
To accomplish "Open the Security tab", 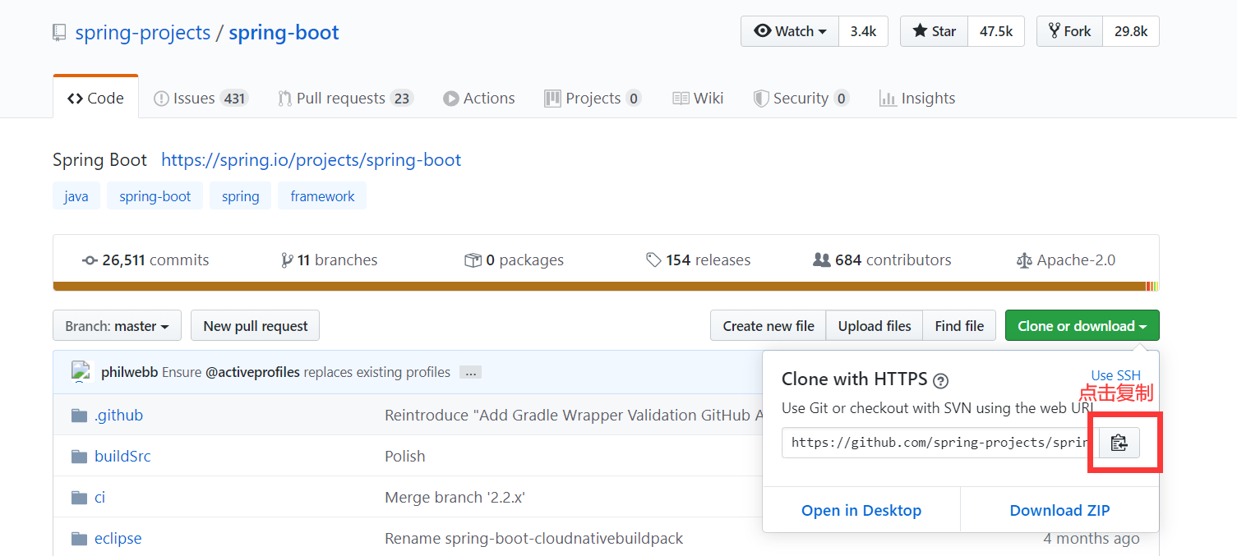I will 801,99.
